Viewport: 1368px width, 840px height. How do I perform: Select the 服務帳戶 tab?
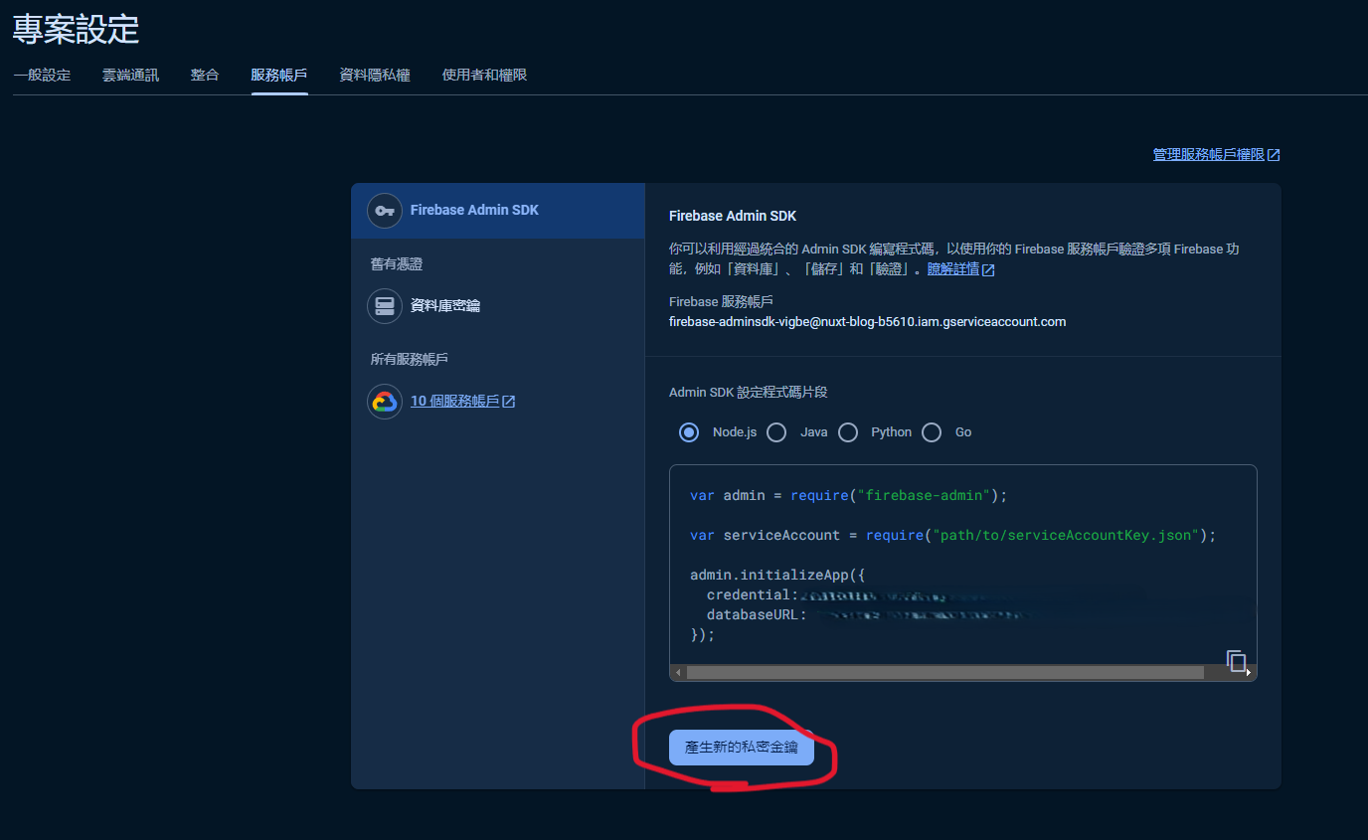click(x=279, y=75)
